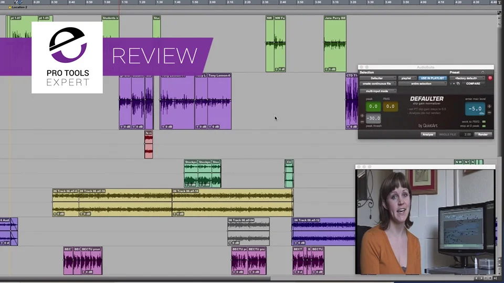504x283 pixels.
Task: Click clip gain badge on 06 Track 06.aif-18 clip
Action: [x=178, y=214]
